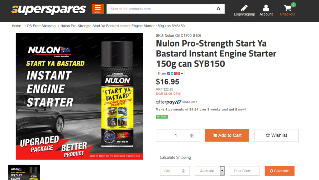Open Afterpay More info link
Screen dimensions: 319x180
190,102
